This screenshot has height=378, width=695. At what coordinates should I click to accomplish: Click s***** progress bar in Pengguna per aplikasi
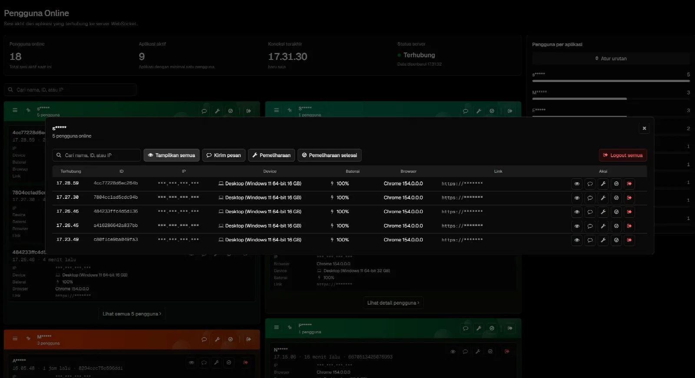(x=611, y=81)
